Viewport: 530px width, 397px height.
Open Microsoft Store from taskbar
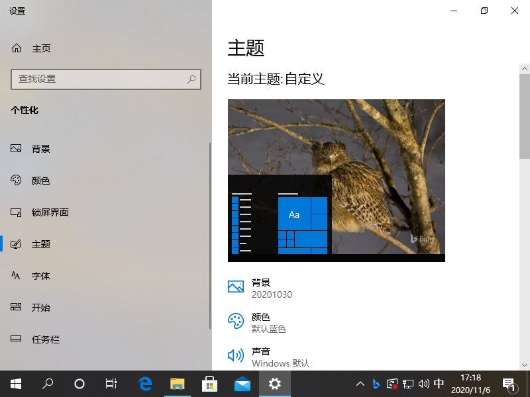[209, 384]
